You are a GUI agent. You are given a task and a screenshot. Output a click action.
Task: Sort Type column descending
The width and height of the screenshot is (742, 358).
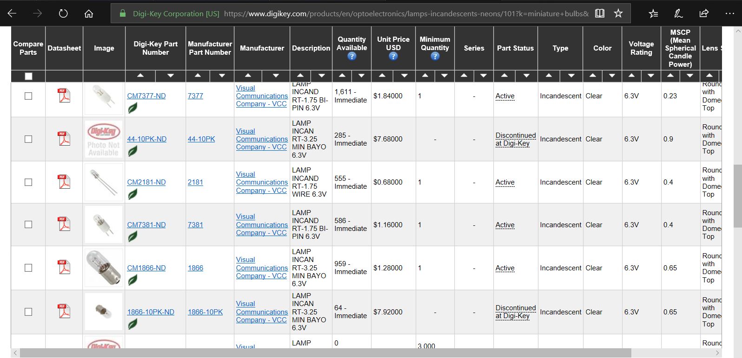[571, 76]
